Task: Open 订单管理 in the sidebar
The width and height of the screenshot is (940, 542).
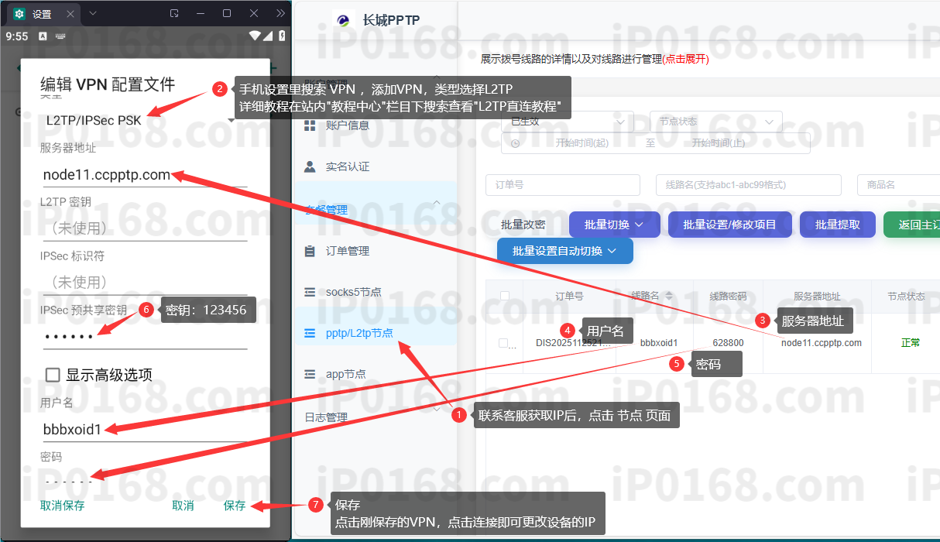Action: pos(347,251)
